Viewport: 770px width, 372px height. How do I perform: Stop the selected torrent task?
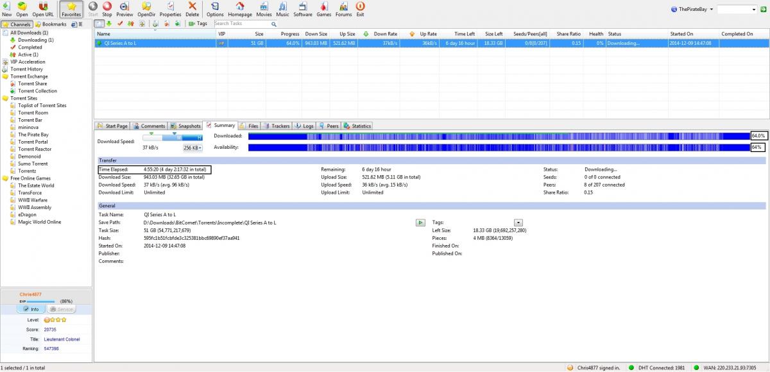tap(107, 9)
